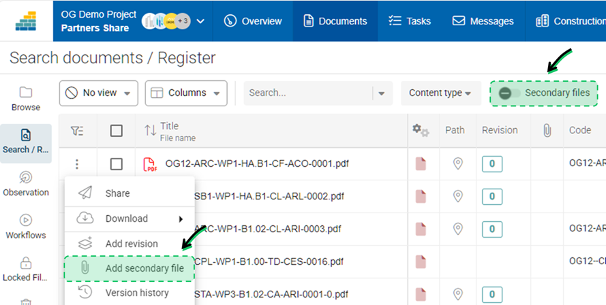Expand the search box dropdown arrow

tap(382, 93)
